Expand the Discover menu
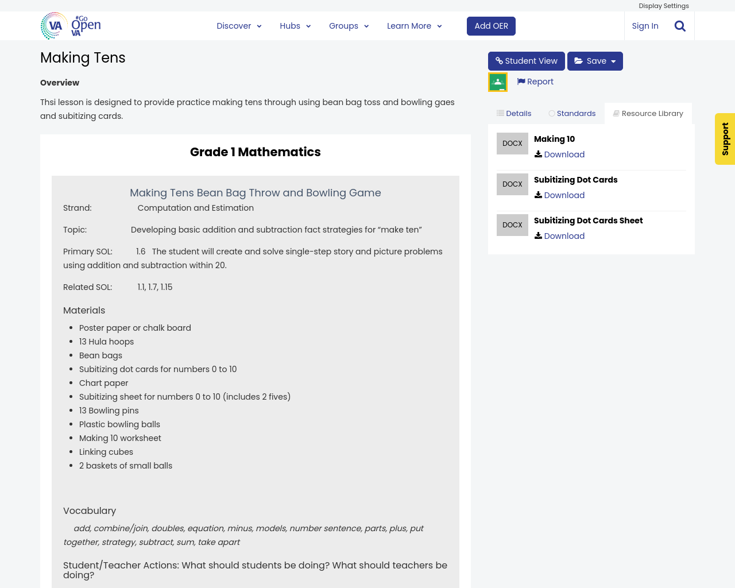 point(239,26)
